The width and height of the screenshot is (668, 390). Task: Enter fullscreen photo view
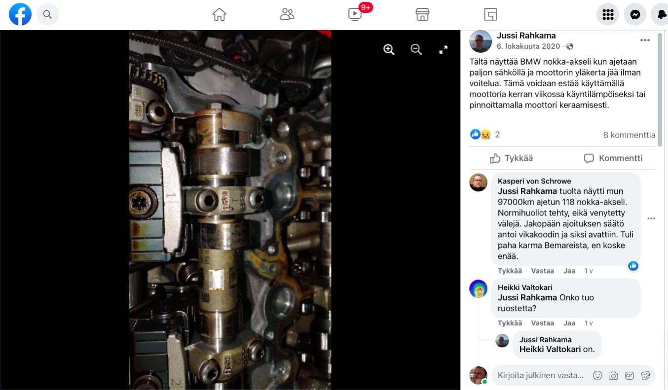click(x=443, y=49)
